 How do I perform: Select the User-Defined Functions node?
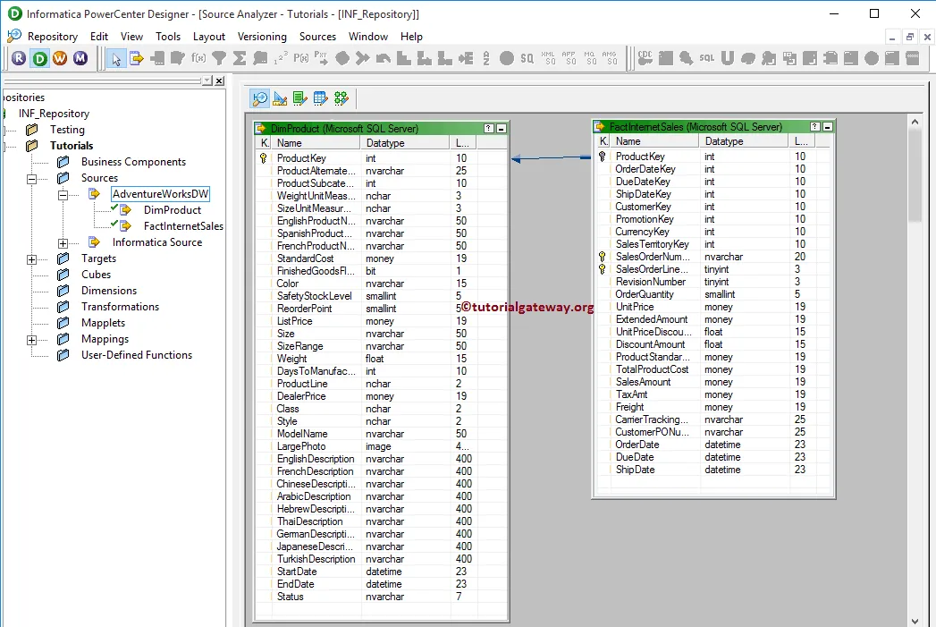click(137, 355)
